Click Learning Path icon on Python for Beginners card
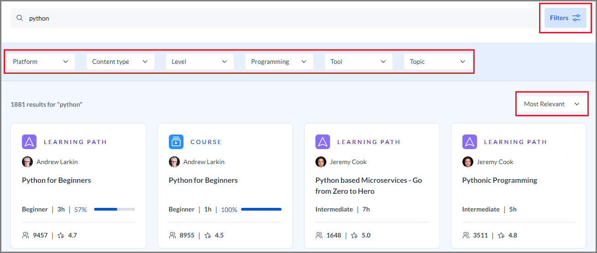This screenshot has width=597, height=253. pyautogui.click(x=29, y=142)
